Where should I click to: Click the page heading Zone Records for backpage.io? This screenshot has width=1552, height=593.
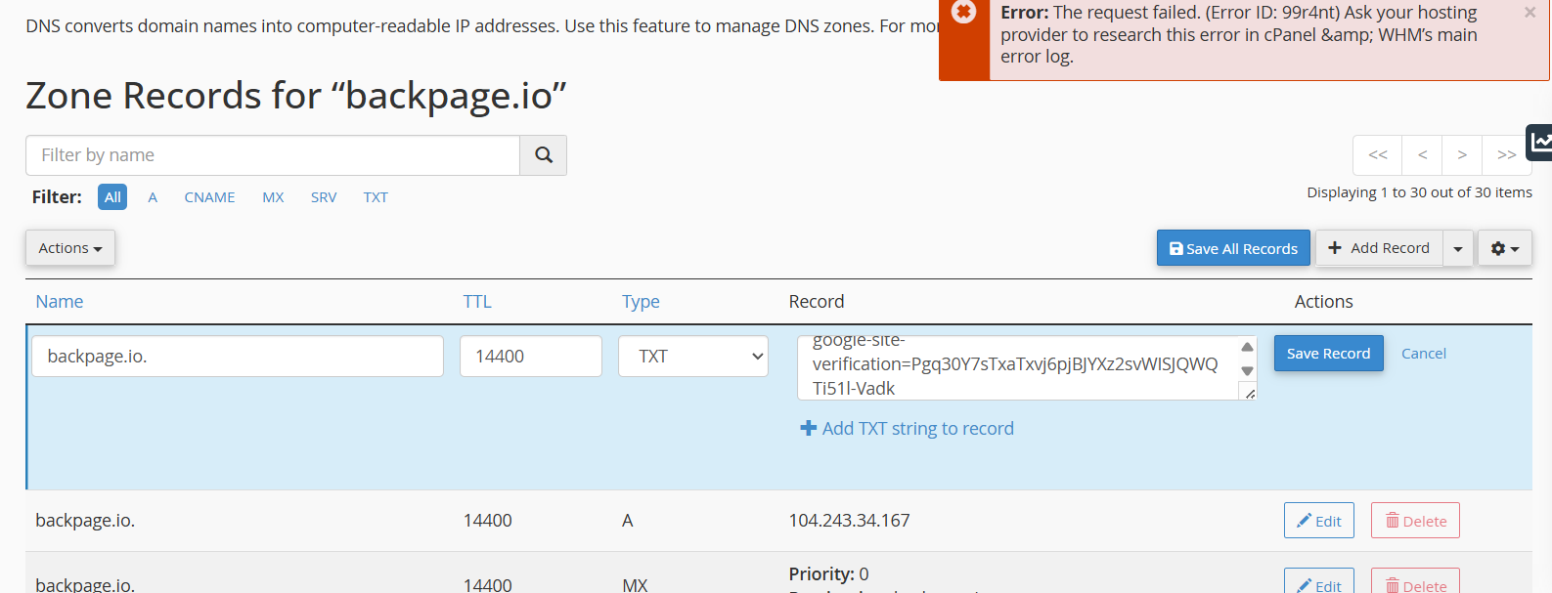[x=296, y=96]
